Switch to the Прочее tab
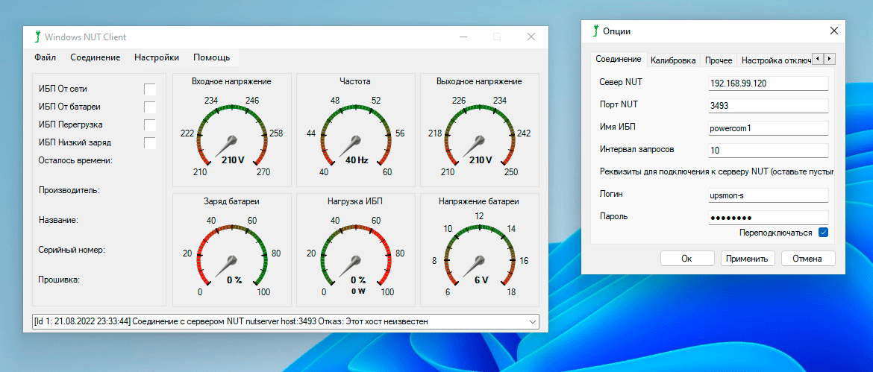The height and width of the screenshot is (372, 873). tap(719, 60)
